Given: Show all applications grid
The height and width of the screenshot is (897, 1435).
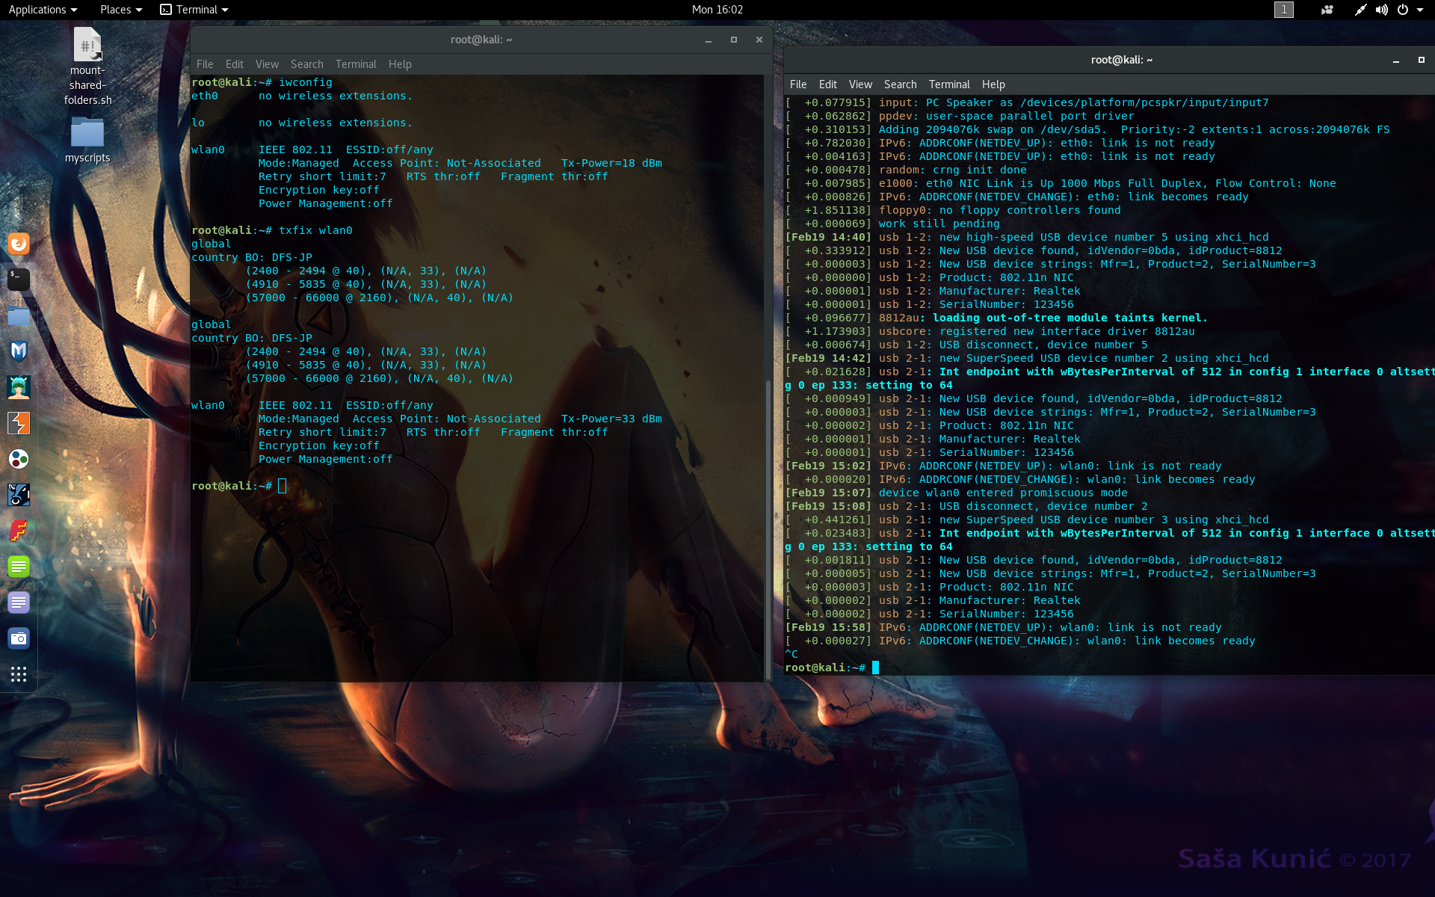Looking at the screenshot, I should pyautogui.click(x=19, y=674).
